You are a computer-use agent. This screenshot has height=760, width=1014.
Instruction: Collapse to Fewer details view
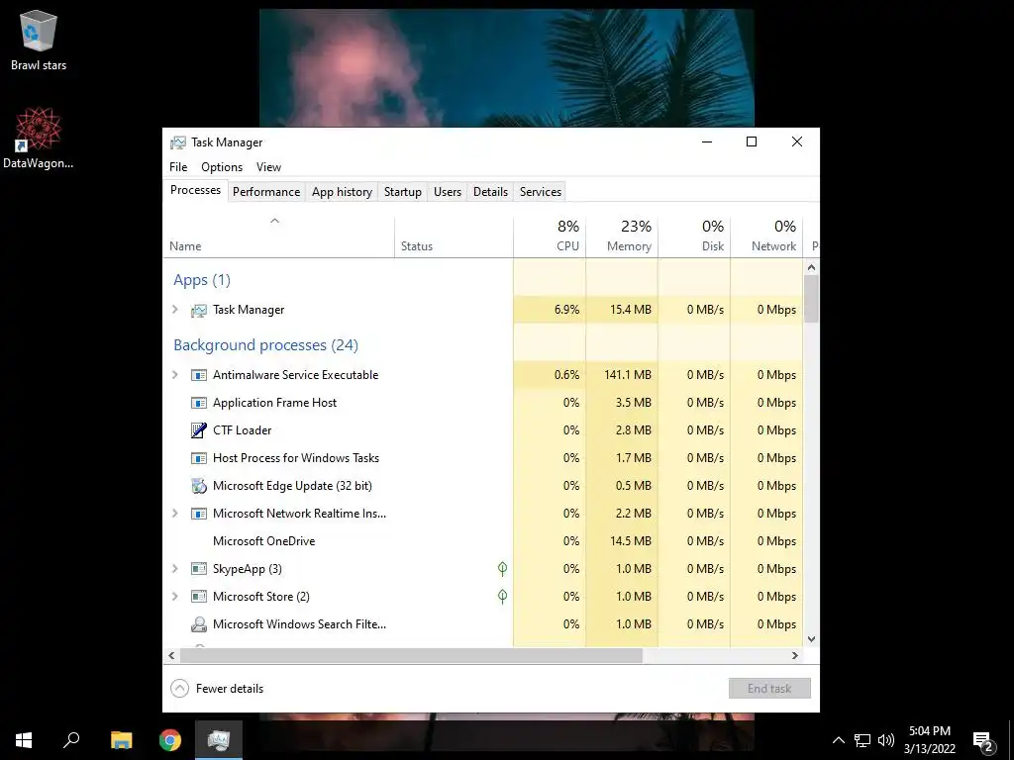click(217, 689)
